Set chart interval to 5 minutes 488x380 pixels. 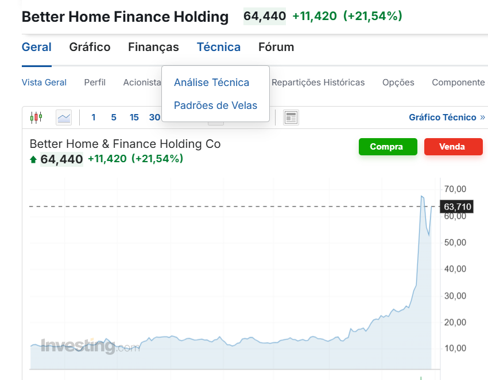114,117
